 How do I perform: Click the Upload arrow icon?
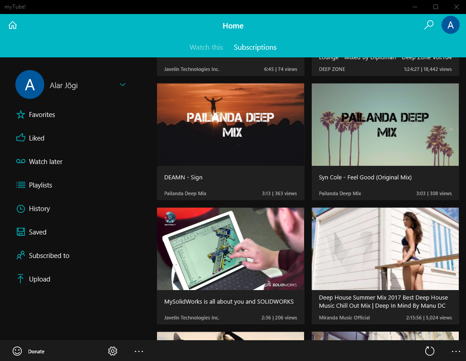[20, 279]
